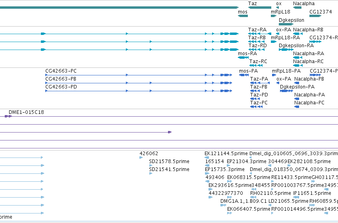338x223 pixels.
Task: Select the LD21065.5prime EST label
Action: [x=288, y=201]
